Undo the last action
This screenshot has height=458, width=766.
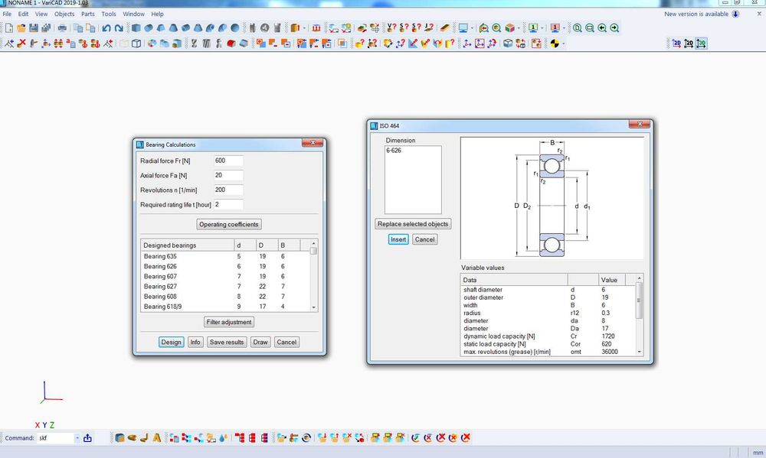point(106,28)
